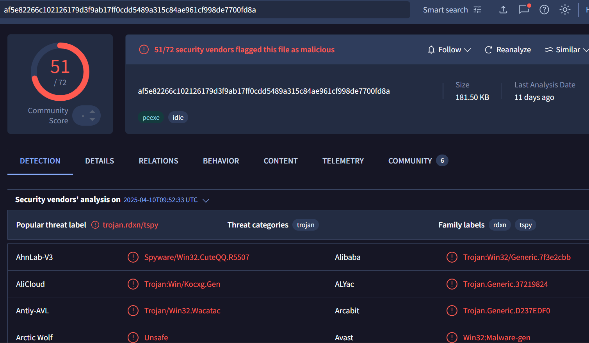Click the Similar approximately-equal icon
The width and height of the screenshot is (589, 343).
point(549,50)
